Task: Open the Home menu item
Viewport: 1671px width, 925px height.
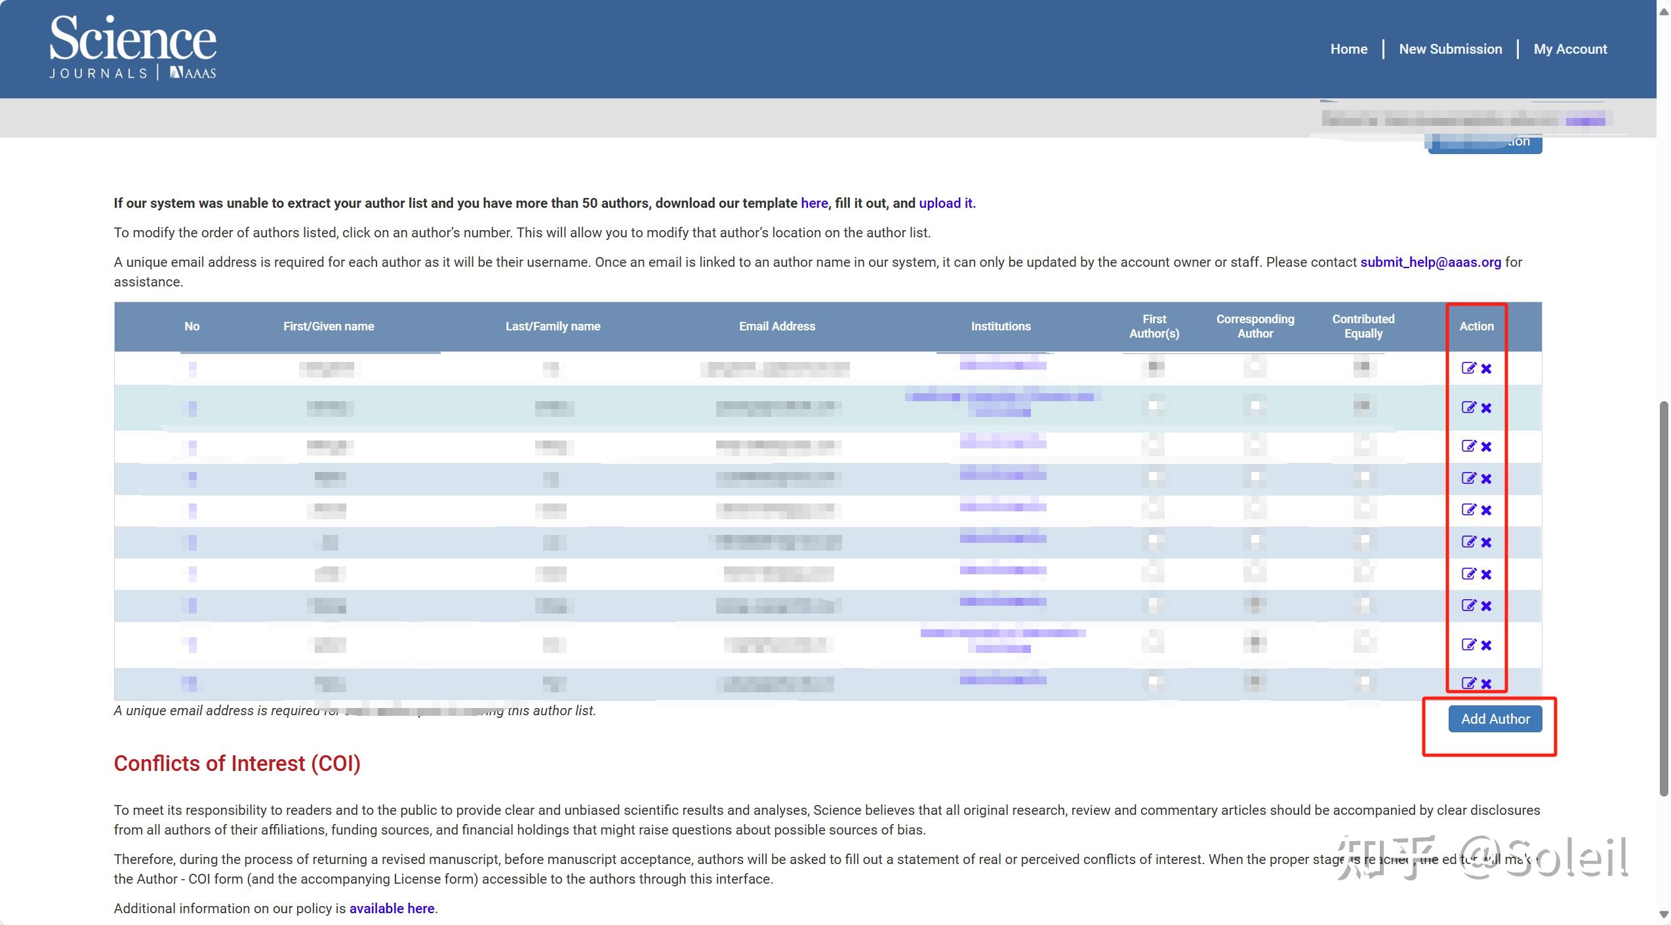Action: 1348,49
